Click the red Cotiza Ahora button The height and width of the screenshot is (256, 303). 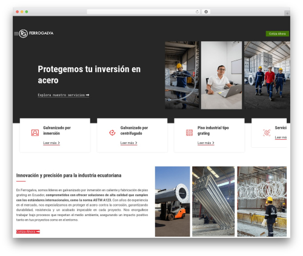point(28,232)
